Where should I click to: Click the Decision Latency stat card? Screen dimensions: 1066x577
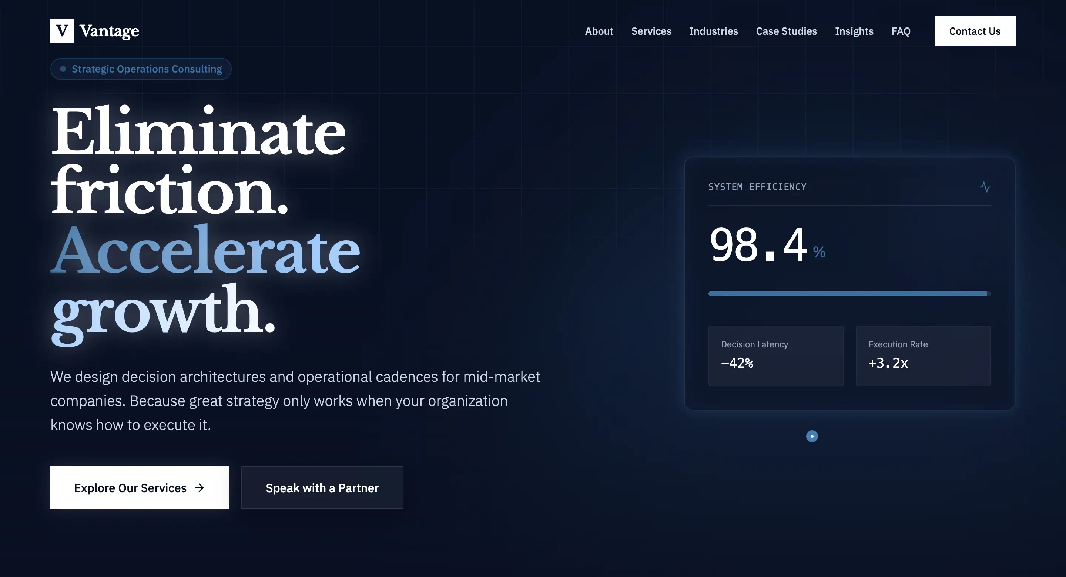pyautogui.click(x=776, y=356)
